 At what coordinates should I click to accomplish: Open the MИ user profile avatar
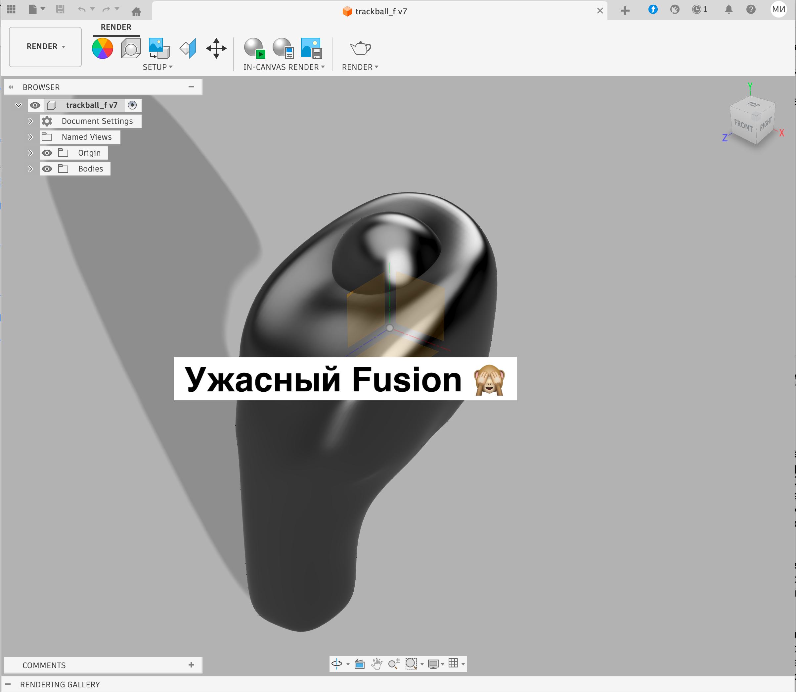pos(779,9)
